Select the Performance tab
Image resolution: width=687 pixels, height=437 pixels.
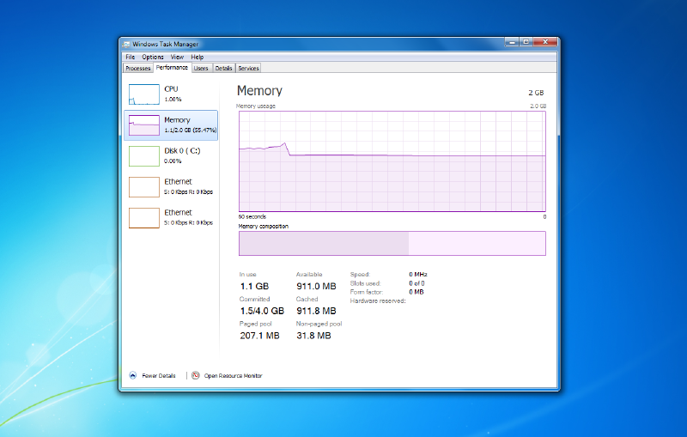coord(172,68)
